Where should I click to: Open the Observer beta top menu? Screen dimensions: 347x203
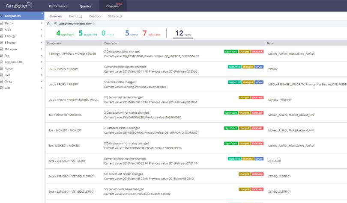pyautogui.click(x=113, y=6)
